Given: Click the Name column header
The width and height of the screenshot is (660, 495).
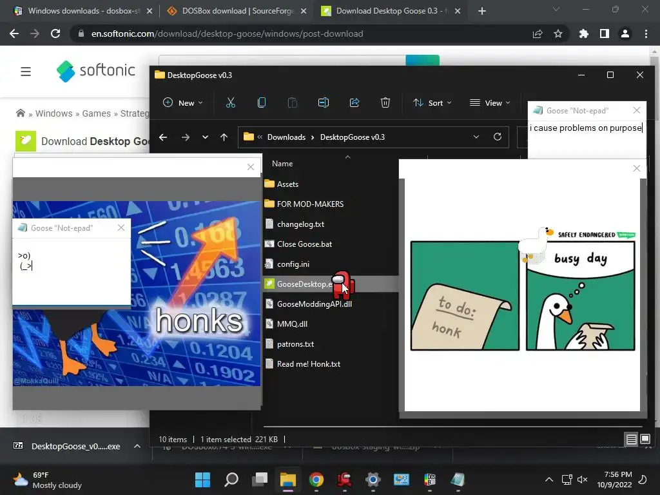Looking at the screenshot, I should (282, 164).
